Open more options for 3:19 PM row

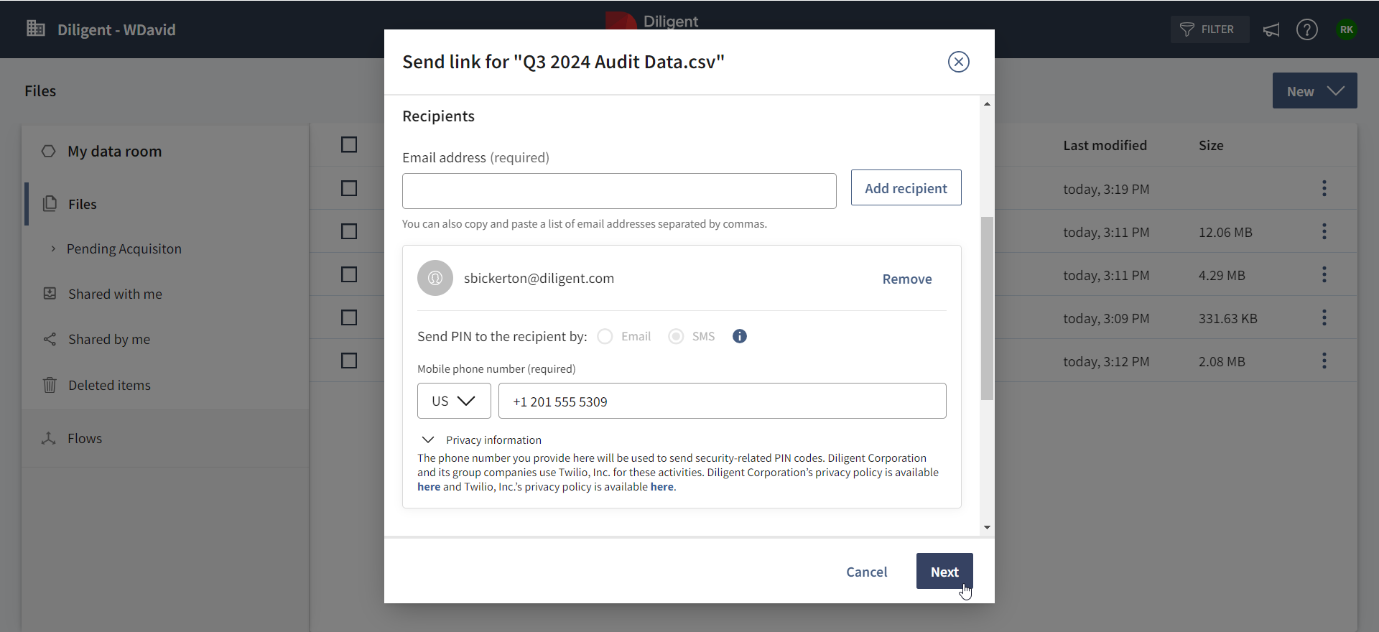point(1324,188)
